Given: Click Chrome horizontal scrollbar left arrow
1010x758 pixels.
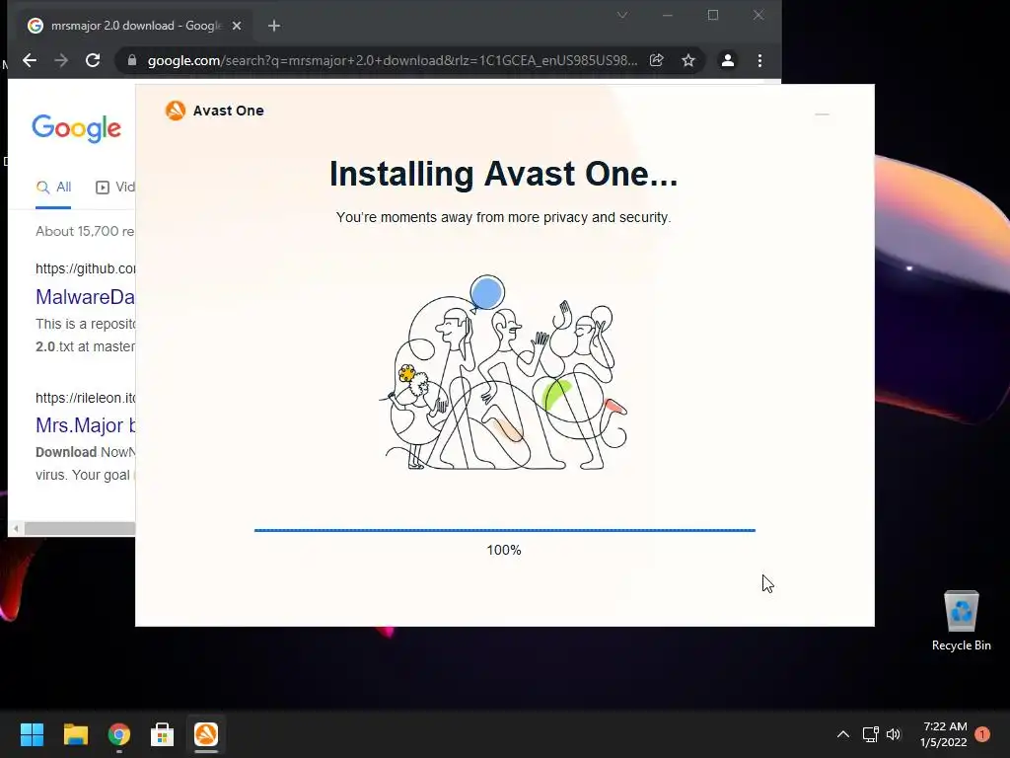Looking at the screenshot, I should (x=16, y=529).
